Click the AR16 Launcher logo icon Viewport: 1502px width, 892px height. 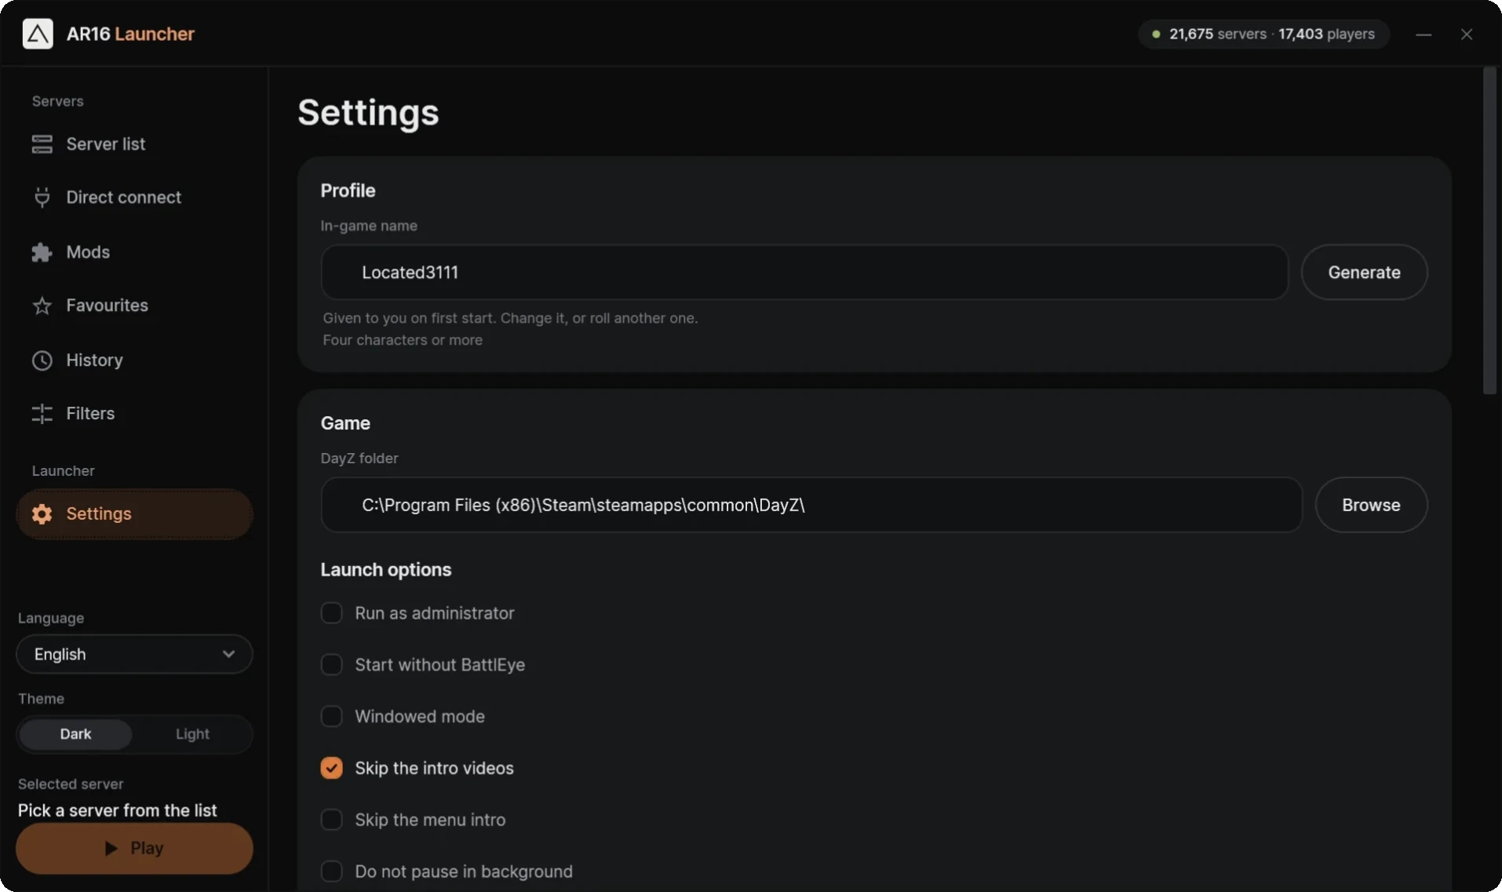coord(38,34)
